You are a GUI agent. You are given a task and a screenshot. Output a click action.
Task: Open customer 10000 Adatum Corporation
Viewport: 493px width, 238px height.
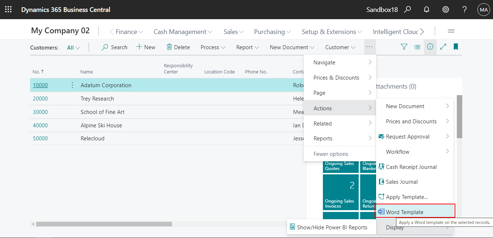40,85
